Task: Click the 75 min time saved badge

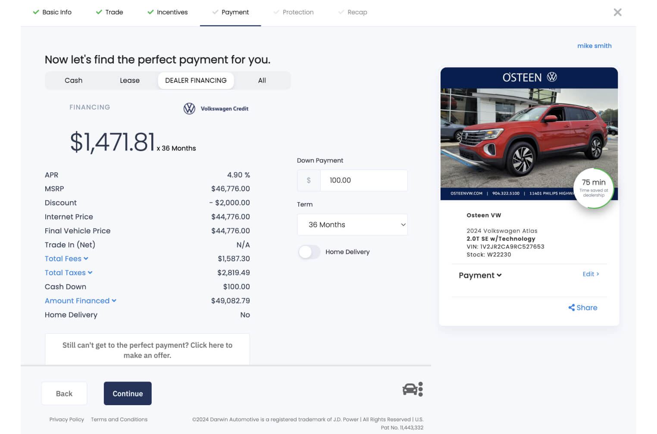Action: (594, 188)
